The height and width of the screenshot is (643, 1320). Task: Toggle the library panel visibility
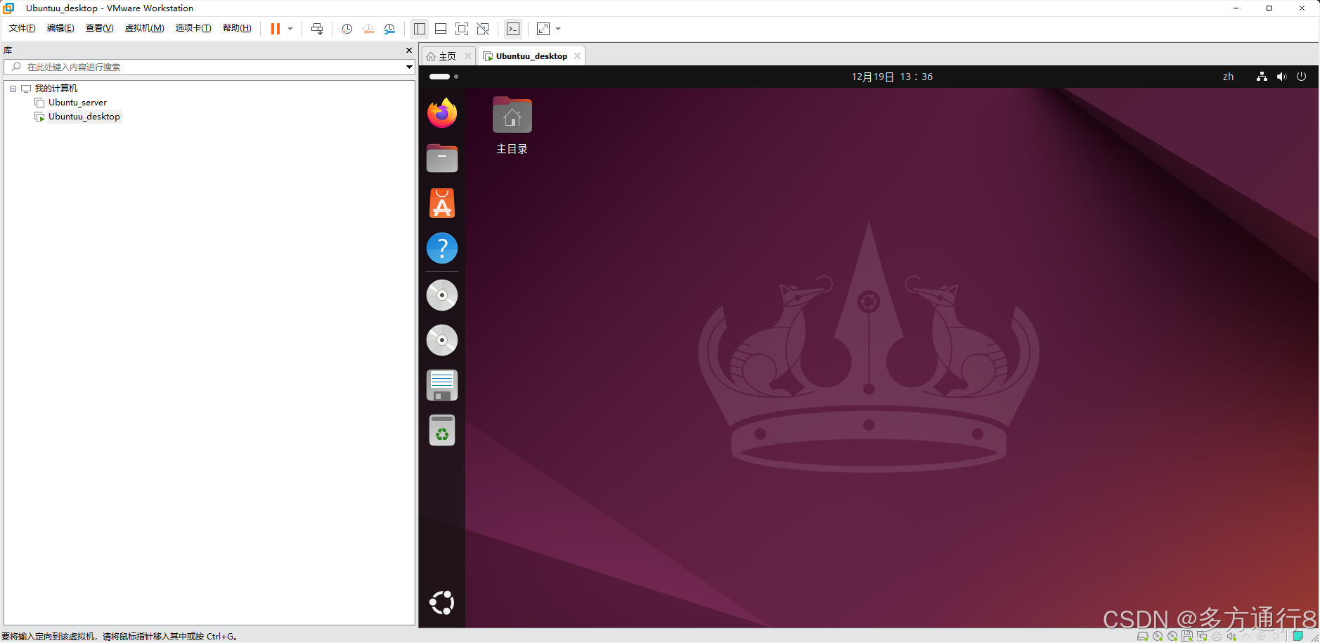420,29
